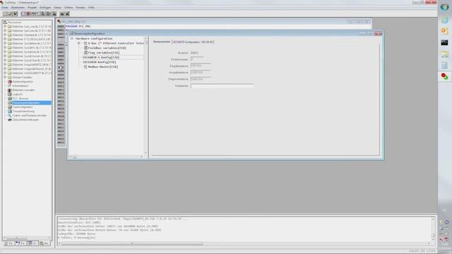Viewport: 452px width, 254px height.
Task: Expand the Globale Variablen folder
Action: click(x=5, y=77)
